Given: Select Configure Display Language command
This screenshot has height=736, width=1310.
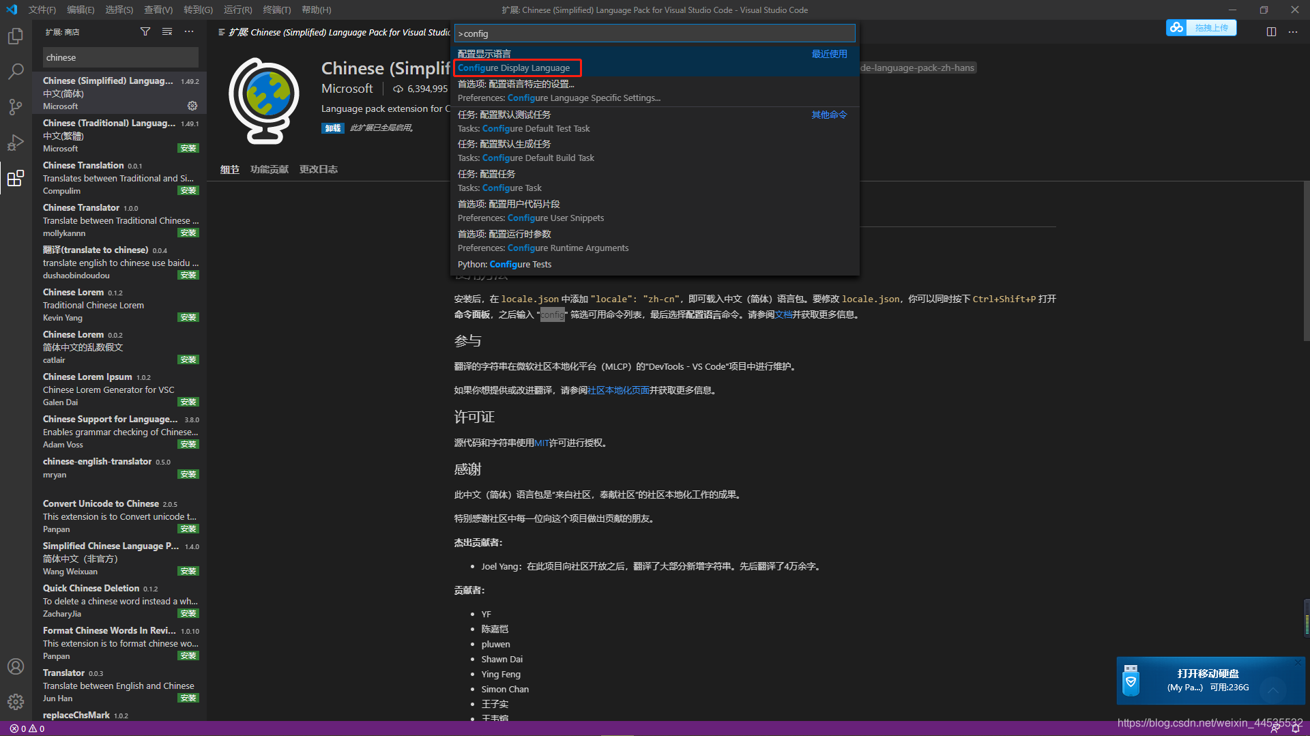Looking at the screenshot, I should point(654,61).
